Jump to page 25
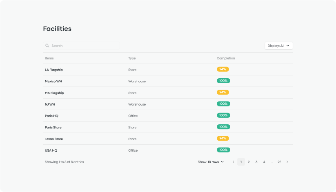Viewport: 336px width, 192px height. pyautogui.click(x=279, y=162)
